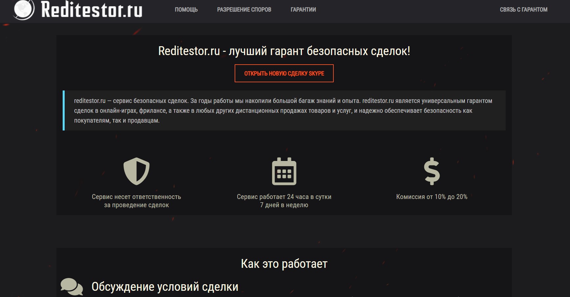This screenshot has width=570, height=297.
Task: Click the text 'Сервис несет ответственность за проведение сделок'
Action: (137, 201)
